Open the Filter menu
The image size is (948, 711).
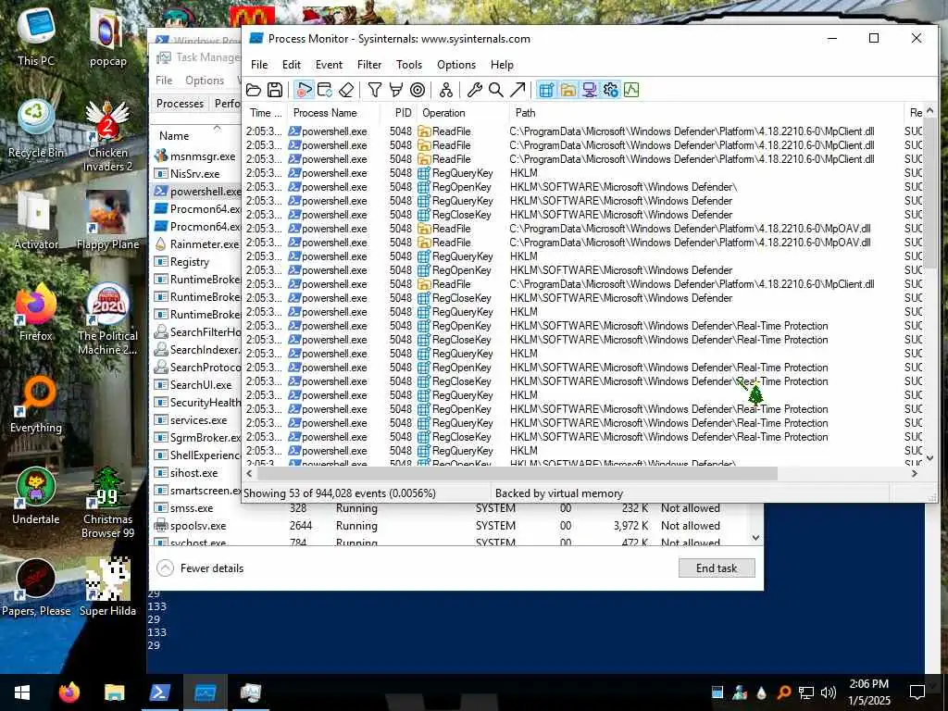tap(369, 65)
